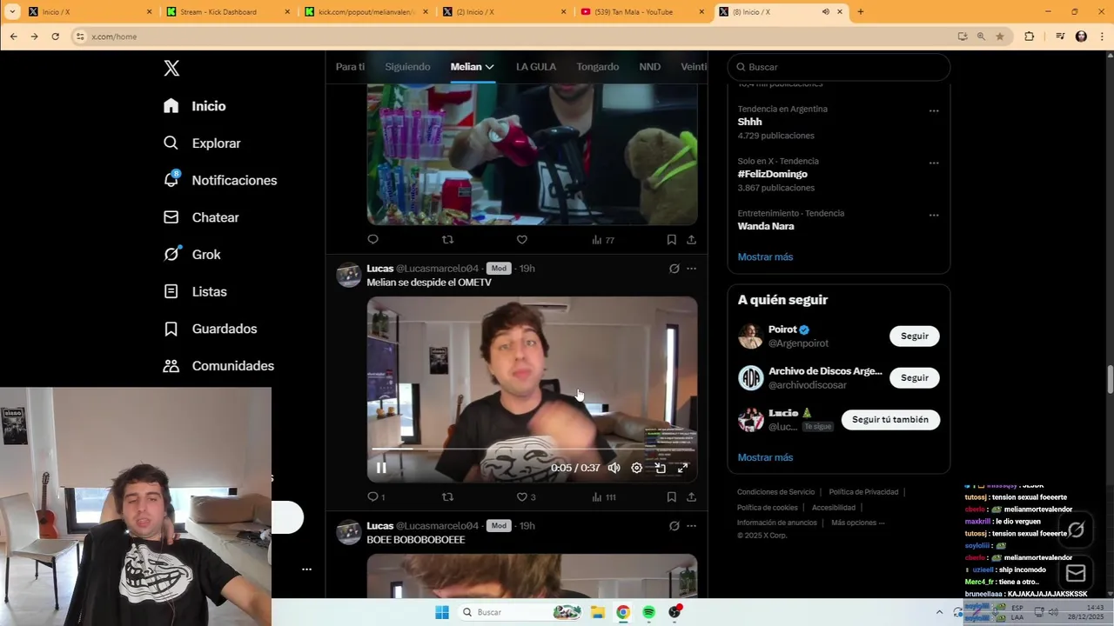1114x626 pixels.
Task: Like the top post with 77 views
Action: [522, 239]
